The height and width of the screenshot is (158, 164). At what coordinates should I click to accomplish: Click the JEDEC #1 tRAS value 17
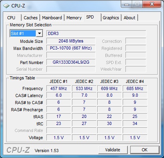point(59,116)
